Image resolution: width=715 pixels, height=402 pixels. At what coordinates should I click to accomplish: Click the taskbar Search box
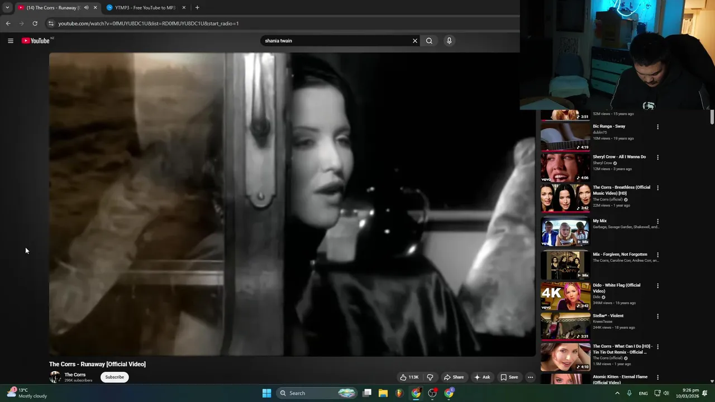click(x=317, y=393)
